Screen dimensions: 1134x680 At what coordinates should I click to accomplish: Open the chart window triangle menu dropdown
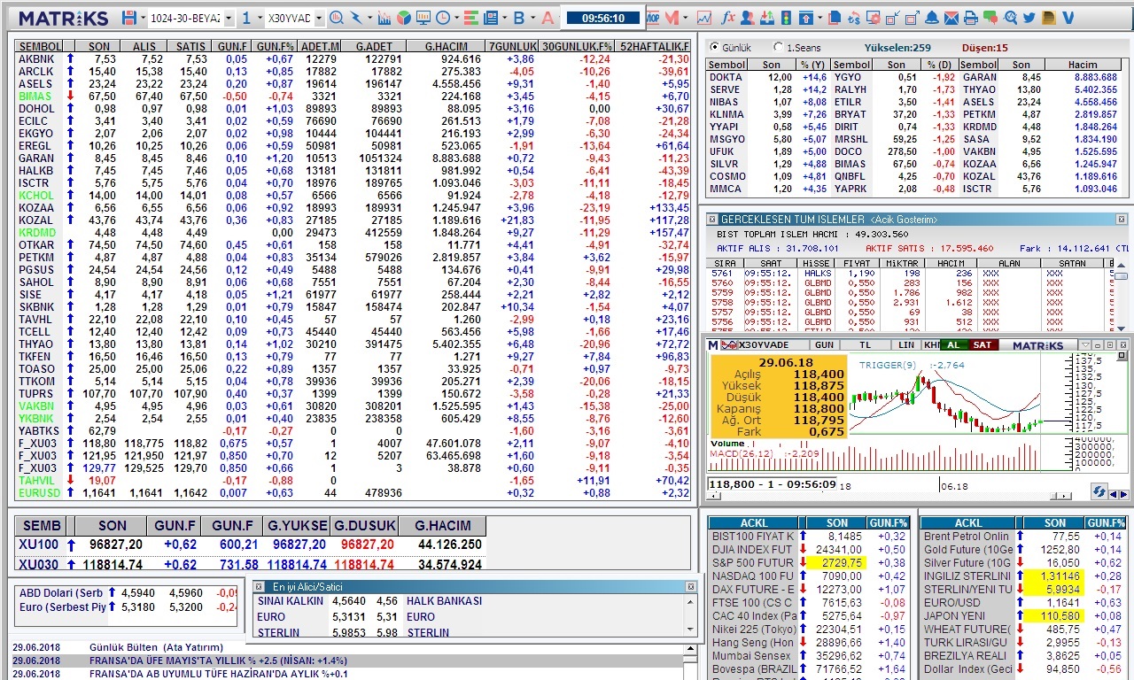[1085, 344]
